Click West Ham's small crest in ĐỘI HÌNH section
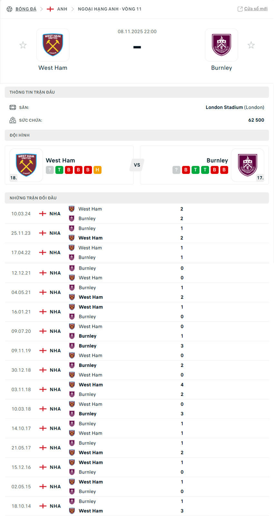 26,165
